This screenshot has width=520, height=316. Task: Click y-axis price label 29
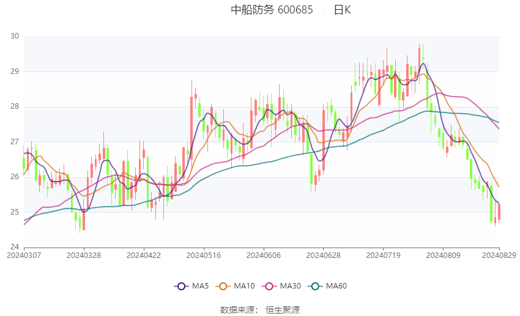tap(15, 72)
